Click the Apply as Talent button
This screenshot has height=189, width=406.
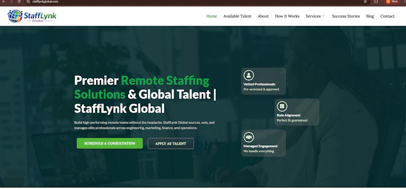pyautogui.click(x=171, y=143)
